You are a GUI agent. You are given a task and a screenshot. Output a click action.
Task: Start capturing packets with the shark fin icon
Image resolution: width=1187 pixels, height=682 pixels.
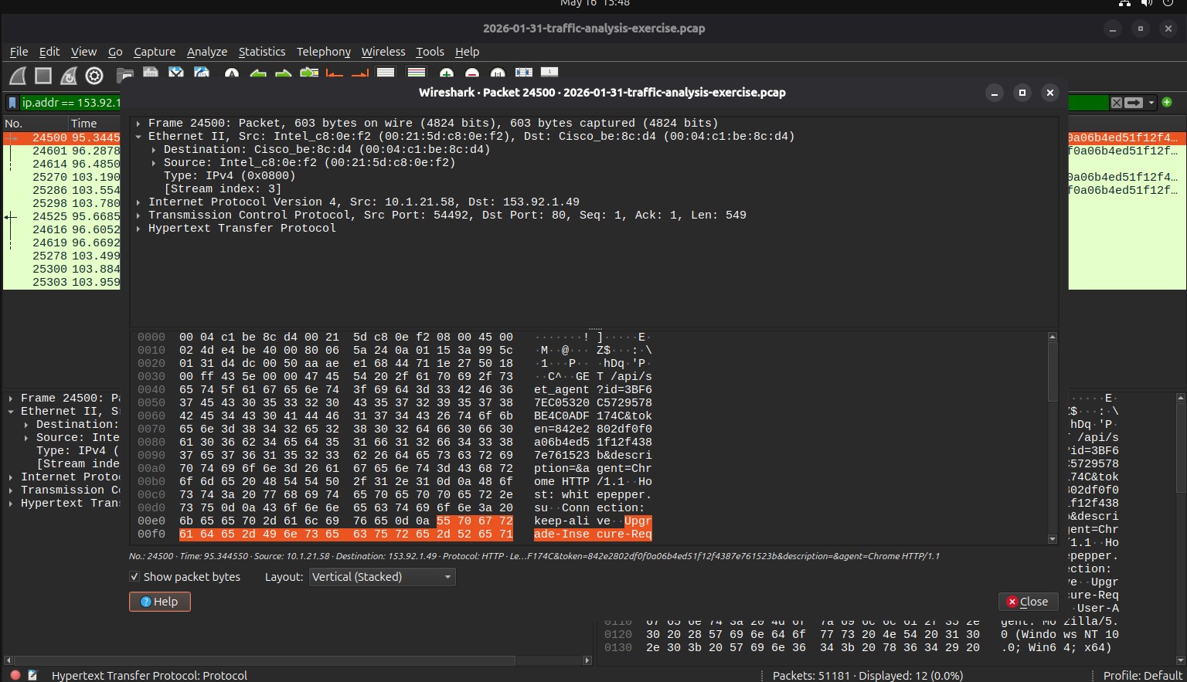(18, 76)
